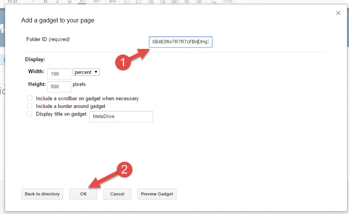Click the Height value field
The width and height of the screenshot is (349, 214).
[x=59, y=87]
